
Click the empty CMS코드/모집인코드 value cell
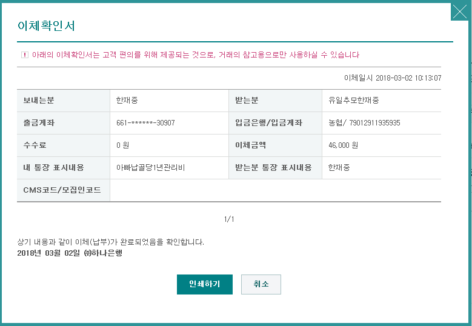[x=275, y=190]
